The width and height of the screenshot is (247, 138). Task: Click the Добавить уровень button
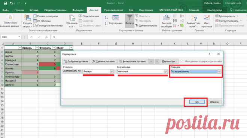pos(76,61)
